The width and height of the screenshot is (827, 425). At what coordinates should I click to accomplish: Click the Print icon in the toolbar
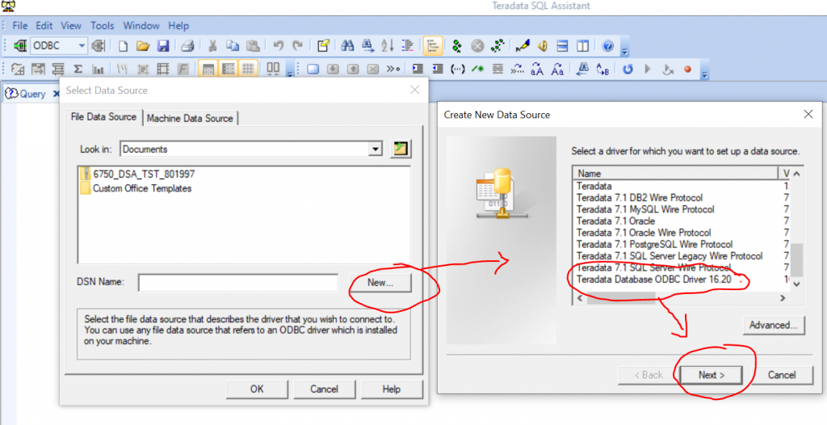click(187, 46)
